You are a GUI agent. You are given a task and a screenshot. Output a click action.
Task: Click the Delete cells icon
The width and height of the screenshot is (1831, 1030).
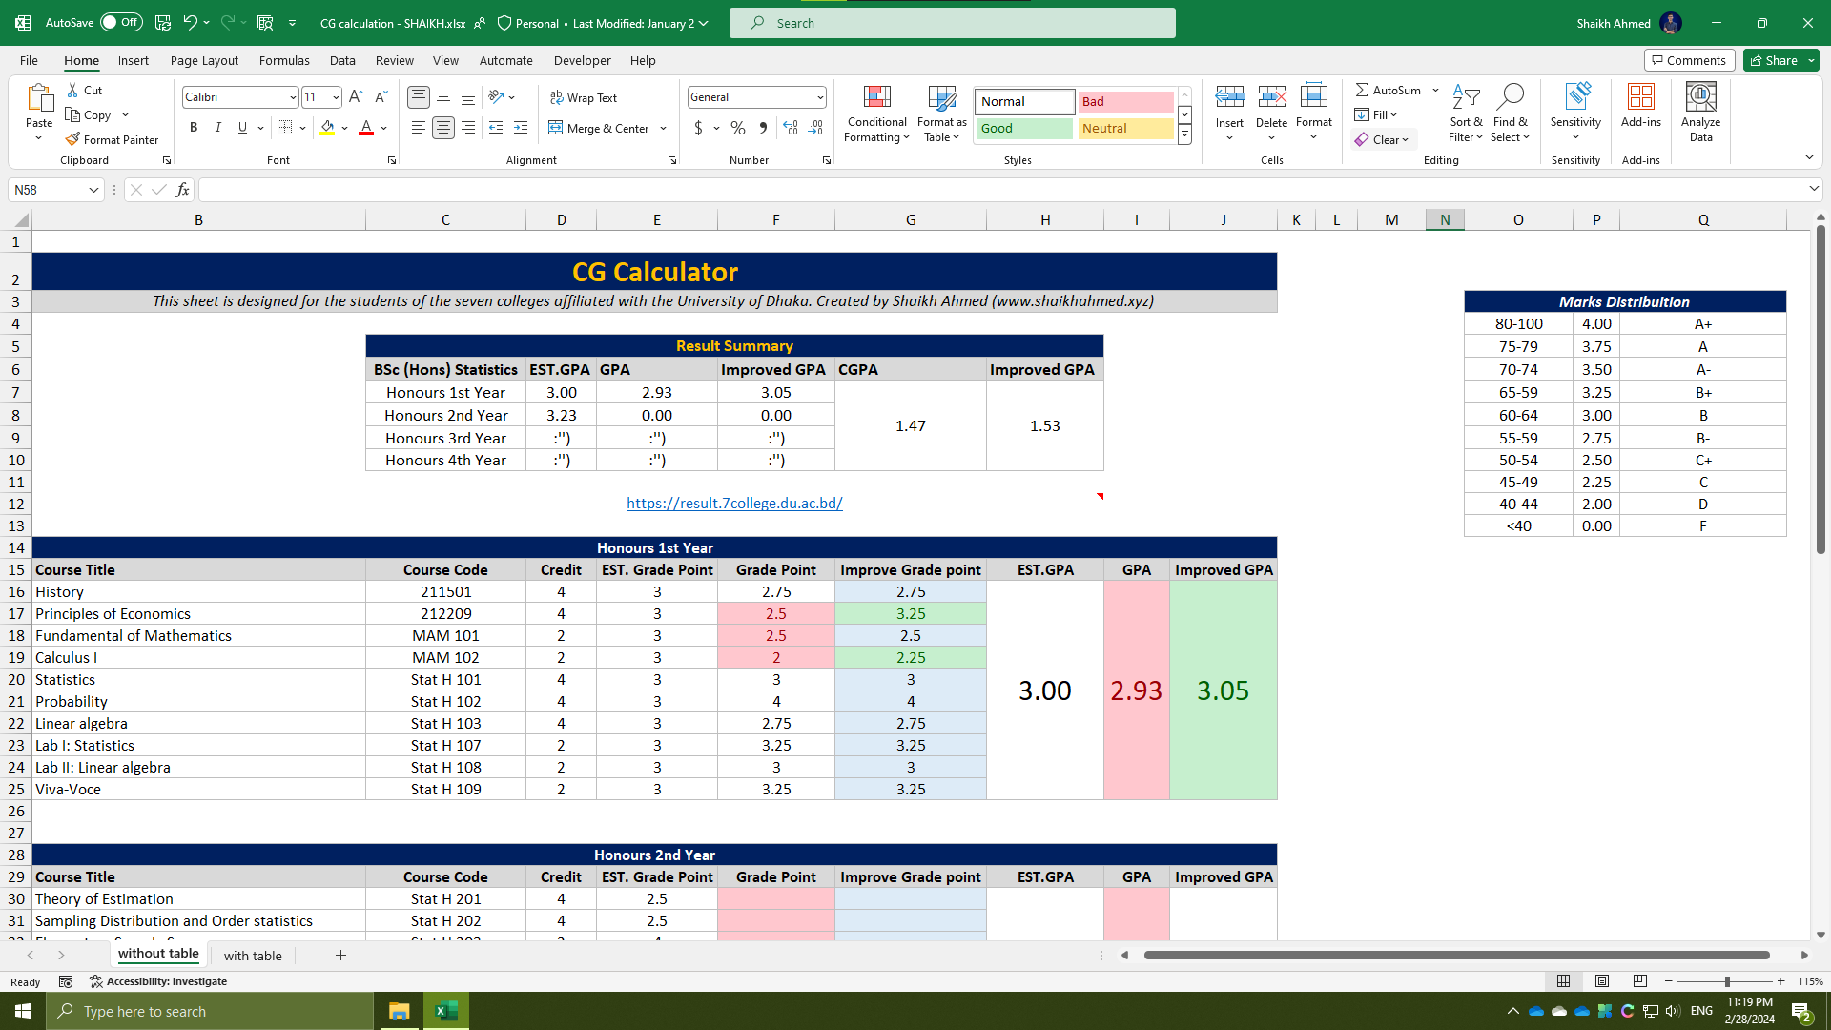coord(1271,98)
